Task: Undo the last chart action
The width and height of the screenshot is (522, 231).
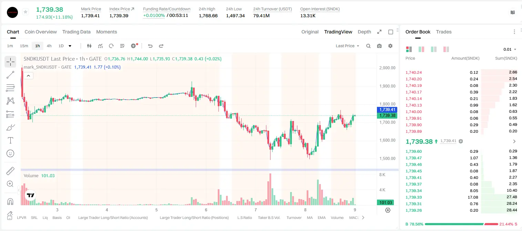Action: click(x=150, y=46)
